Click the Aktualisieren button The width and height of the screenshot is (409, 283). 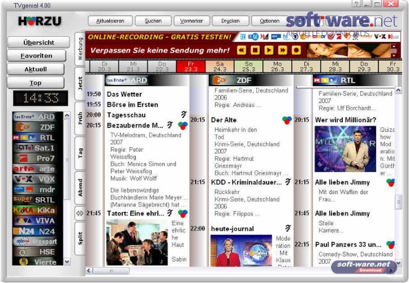point(110,21)
